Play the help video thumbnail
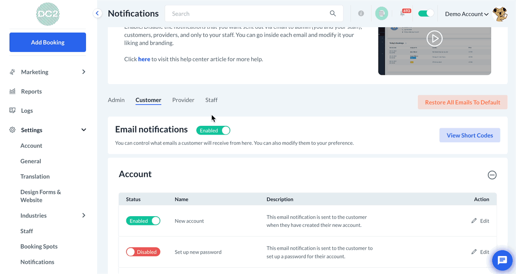516x274 pixels. (x=434, y=38)
